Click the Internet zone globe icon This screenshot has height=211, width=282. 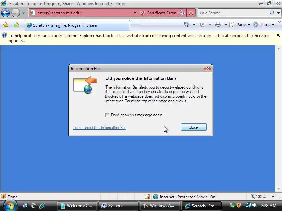click(155, 197)
